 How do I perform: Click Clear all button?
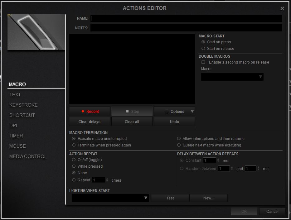(x=132, y=122)
